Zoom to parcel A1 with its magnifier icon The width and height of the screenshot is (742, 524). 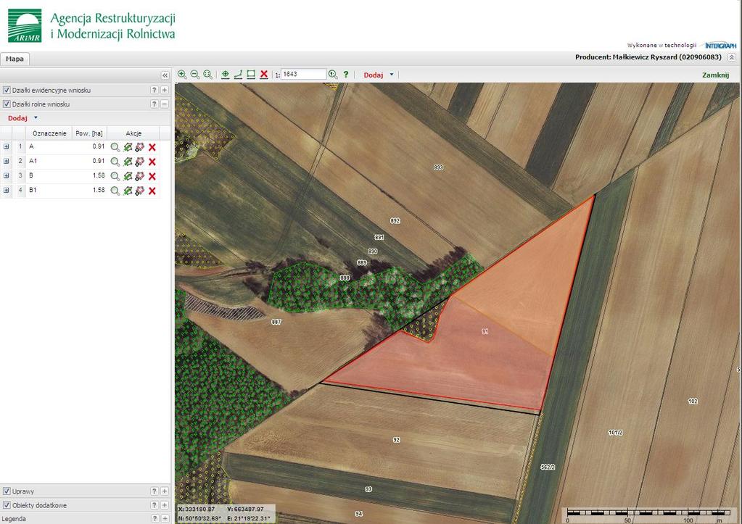pos(115,162)
